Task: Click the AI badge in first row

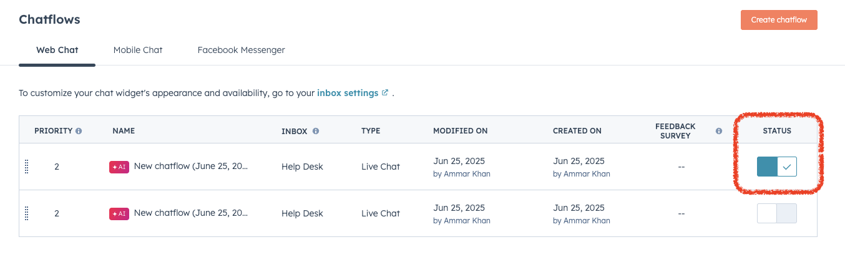Action: click(x=119, y=167)
